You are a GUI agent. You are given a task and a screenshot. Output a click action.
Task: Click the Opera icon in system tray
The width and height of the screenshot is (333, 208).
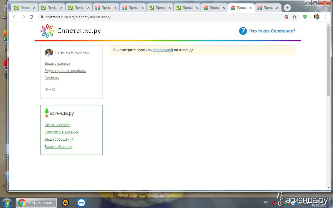click(x=274, y=203)
